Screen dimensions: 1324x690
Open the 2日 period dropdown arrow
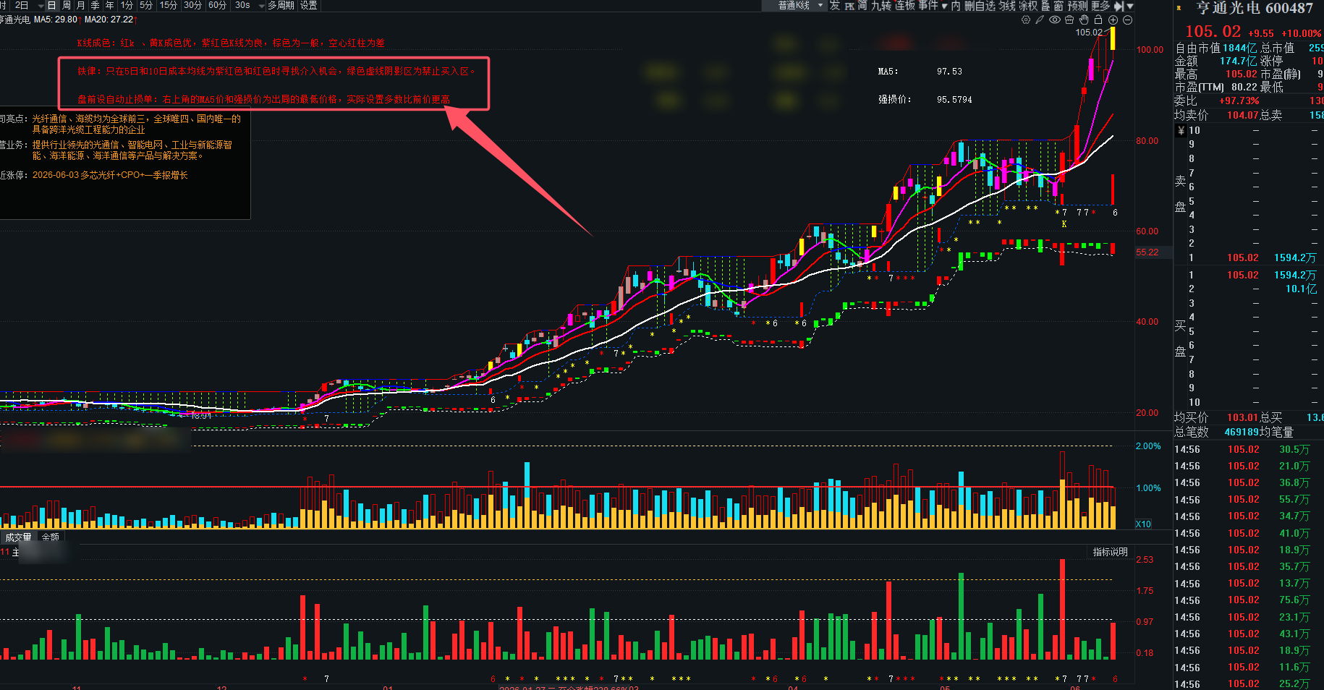pos(41,6)
